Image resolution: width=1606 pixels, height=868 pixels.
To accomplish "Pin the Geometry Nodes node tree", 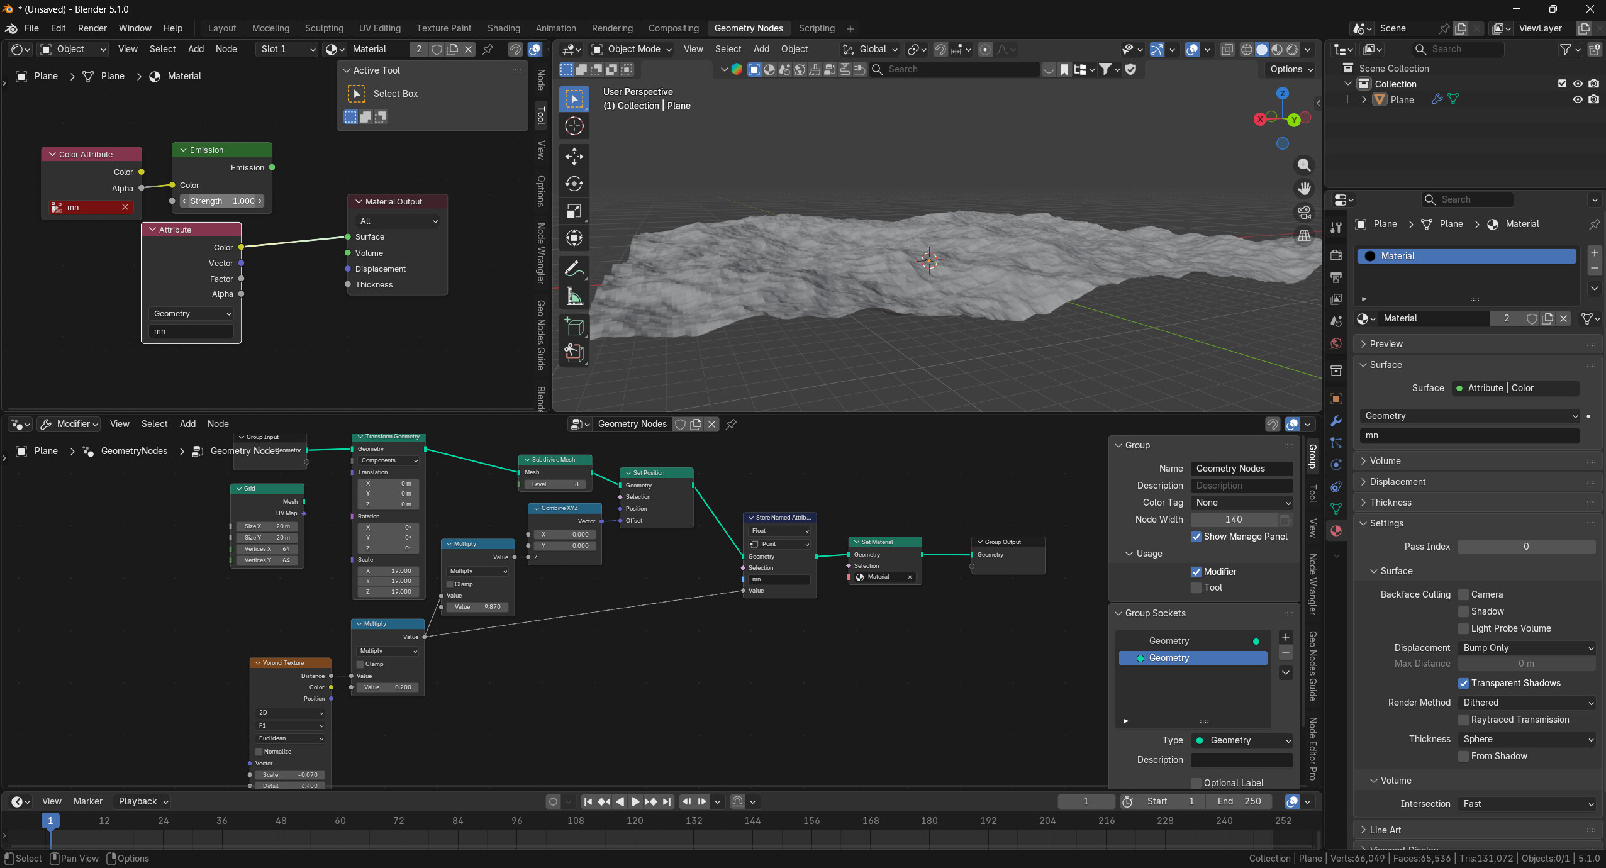I will (731, 424).
